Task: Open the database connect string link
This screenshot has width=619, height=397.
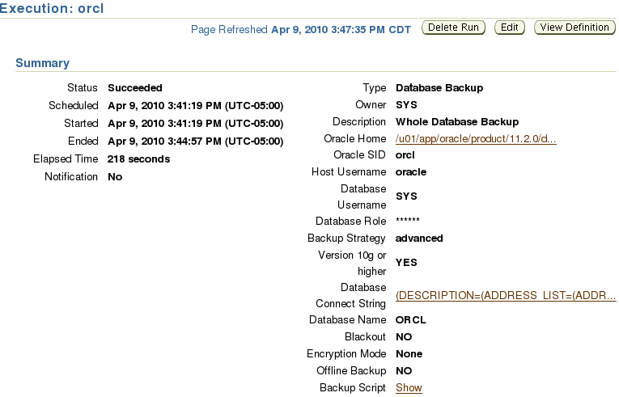Action: pos(506,296)
